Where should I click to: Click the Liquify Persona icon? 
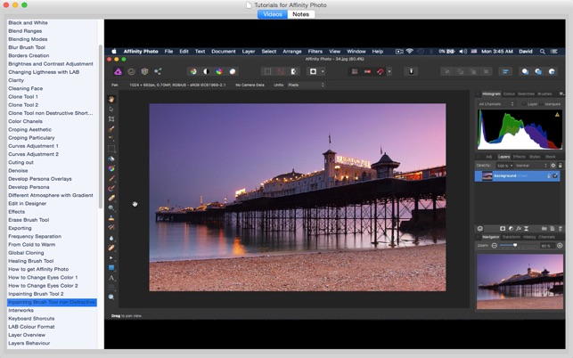point(131,71)
